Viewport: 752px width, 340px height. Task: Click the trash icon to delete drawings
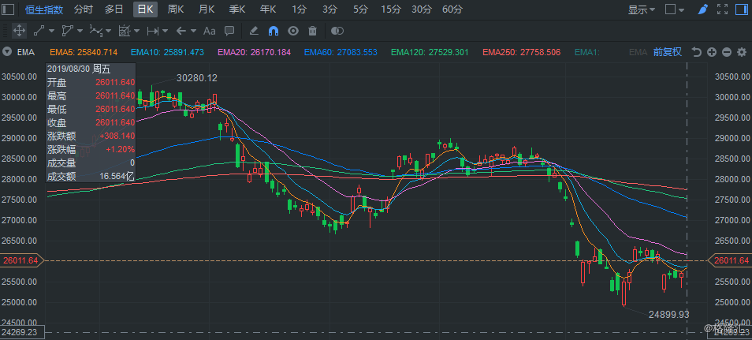click(x=312, y=31)
